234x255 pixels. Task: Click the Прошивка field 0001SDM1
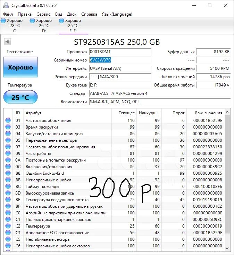pyautogui.click(x=120, y=52)
